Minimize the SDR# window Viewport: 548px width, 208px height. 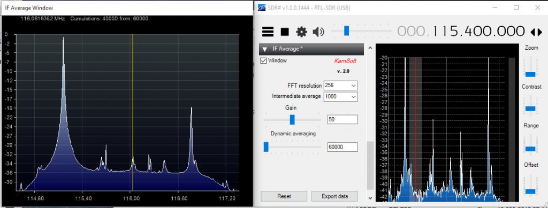[x=496, y=7]
